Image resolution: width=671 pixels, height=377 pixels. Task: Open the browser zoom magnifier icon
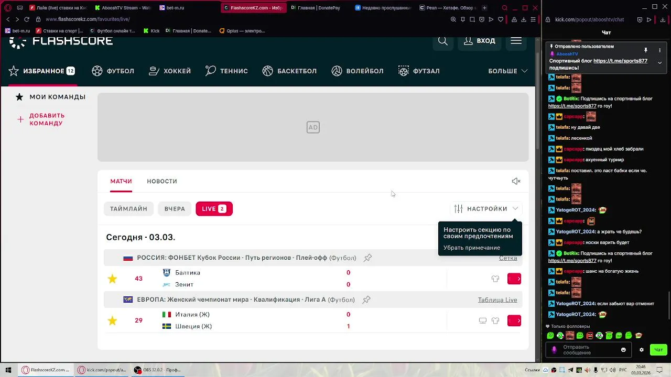[x=453, y=19]
